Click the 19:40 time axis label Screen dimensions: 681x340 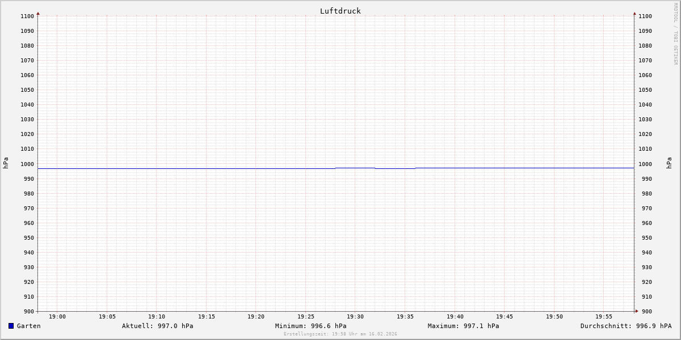coord(455,317)
